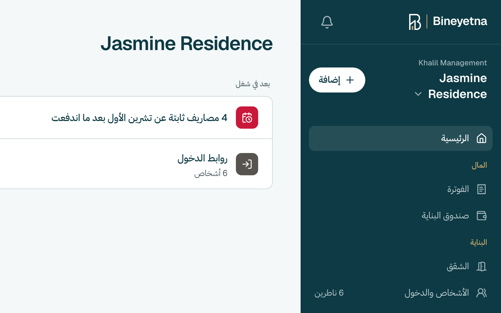Click the home icon beside الرئيسية

tap(482, 138)
